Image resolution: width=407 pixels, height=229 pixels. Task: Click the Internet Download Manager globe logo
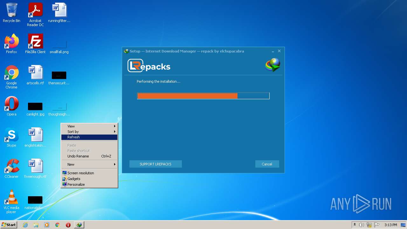[x=273, y=65]
